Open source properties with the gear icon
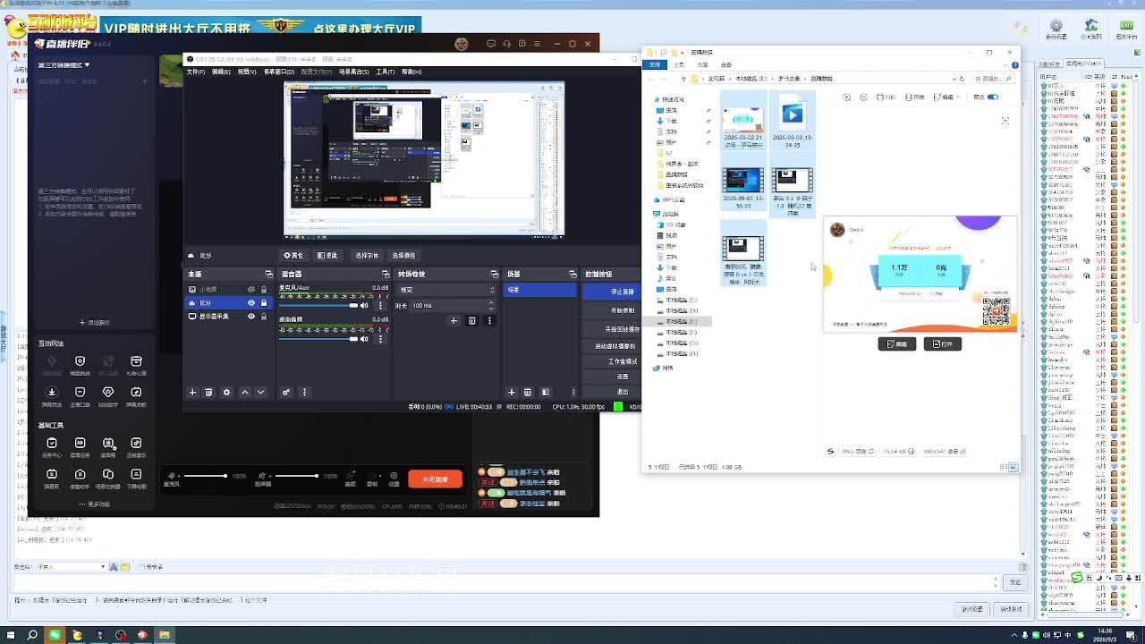 click(x=226, y=392)
